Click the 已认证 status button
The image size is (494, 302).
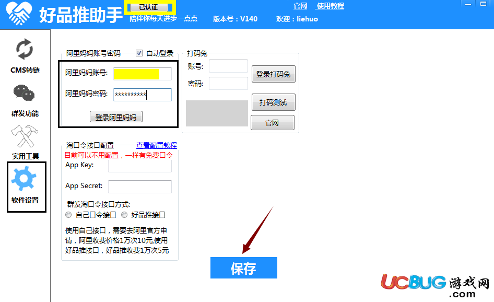click(x=150, y=7)
